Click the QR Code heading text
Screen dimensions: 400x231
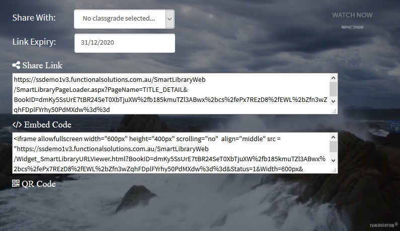39,184
